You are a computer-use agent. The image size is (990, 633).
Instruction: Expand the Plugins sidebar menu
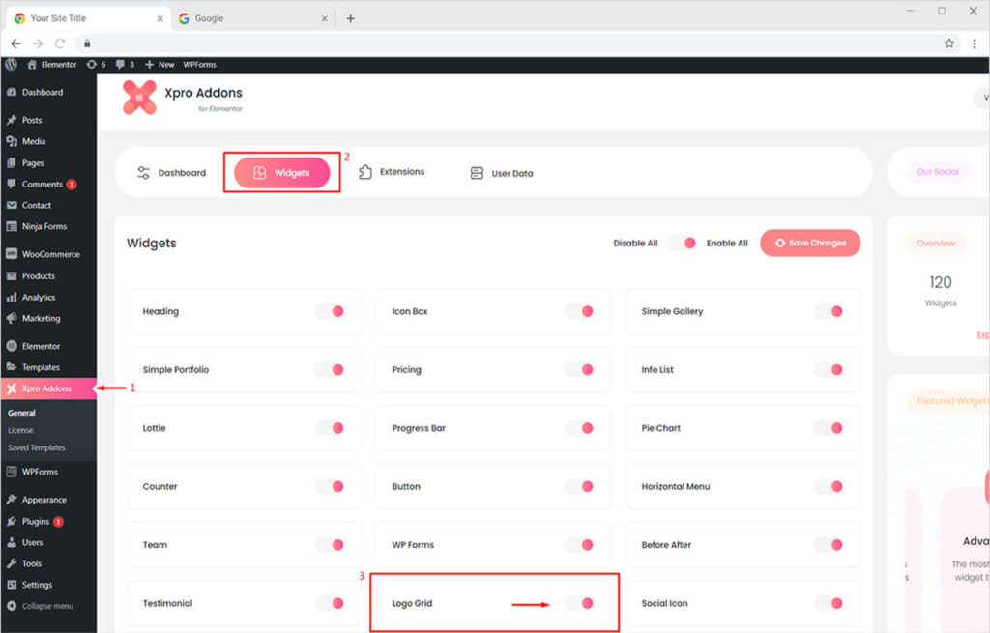click(x=36, y=521)
